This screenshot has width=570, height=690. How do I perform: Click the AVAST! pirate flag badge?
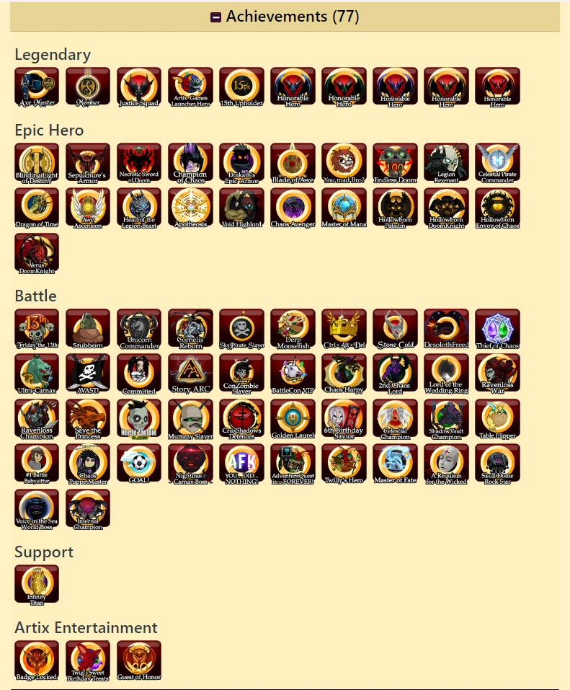coord(88,374)
